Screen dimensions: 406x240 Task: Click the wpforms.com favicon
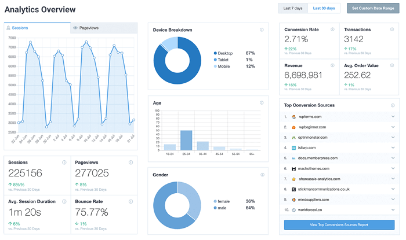click(293, 117)
